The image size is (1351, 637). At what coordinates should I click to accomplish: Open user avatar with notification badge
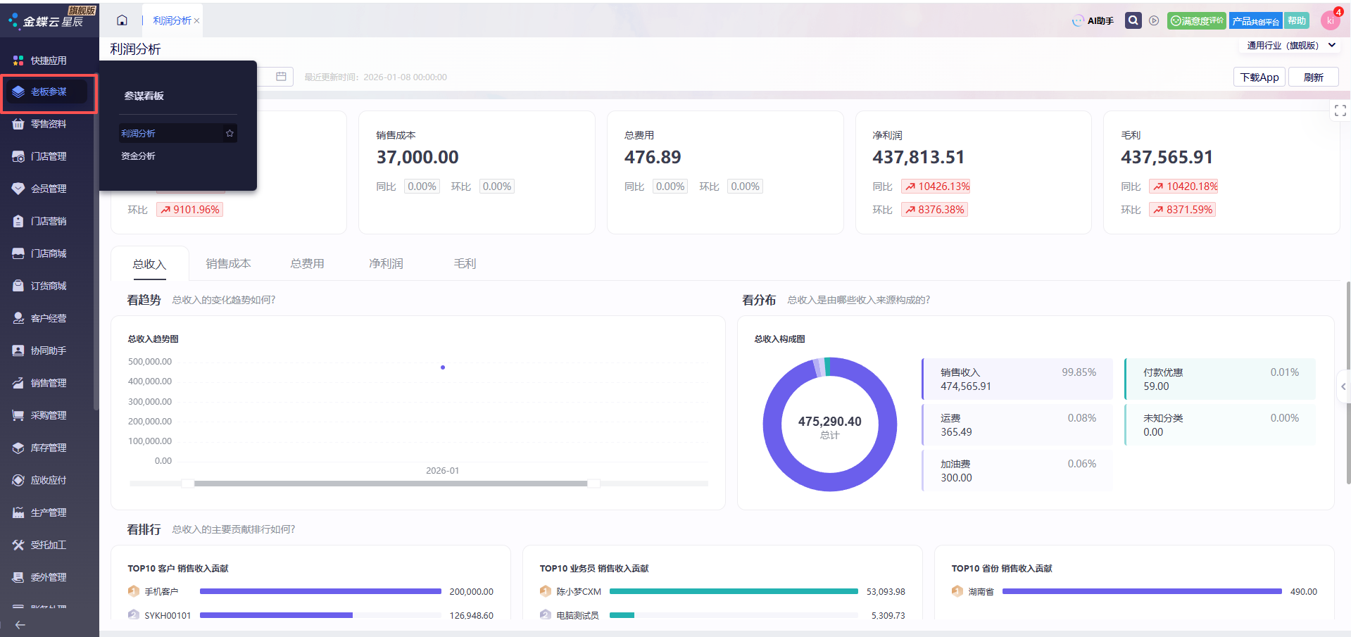pos(1330,20)
